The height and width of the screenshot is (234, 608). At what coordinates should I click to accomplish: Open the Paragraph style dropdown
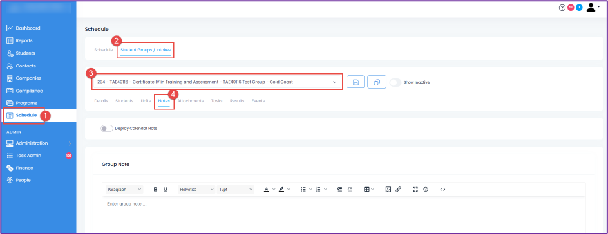(124, 190)
